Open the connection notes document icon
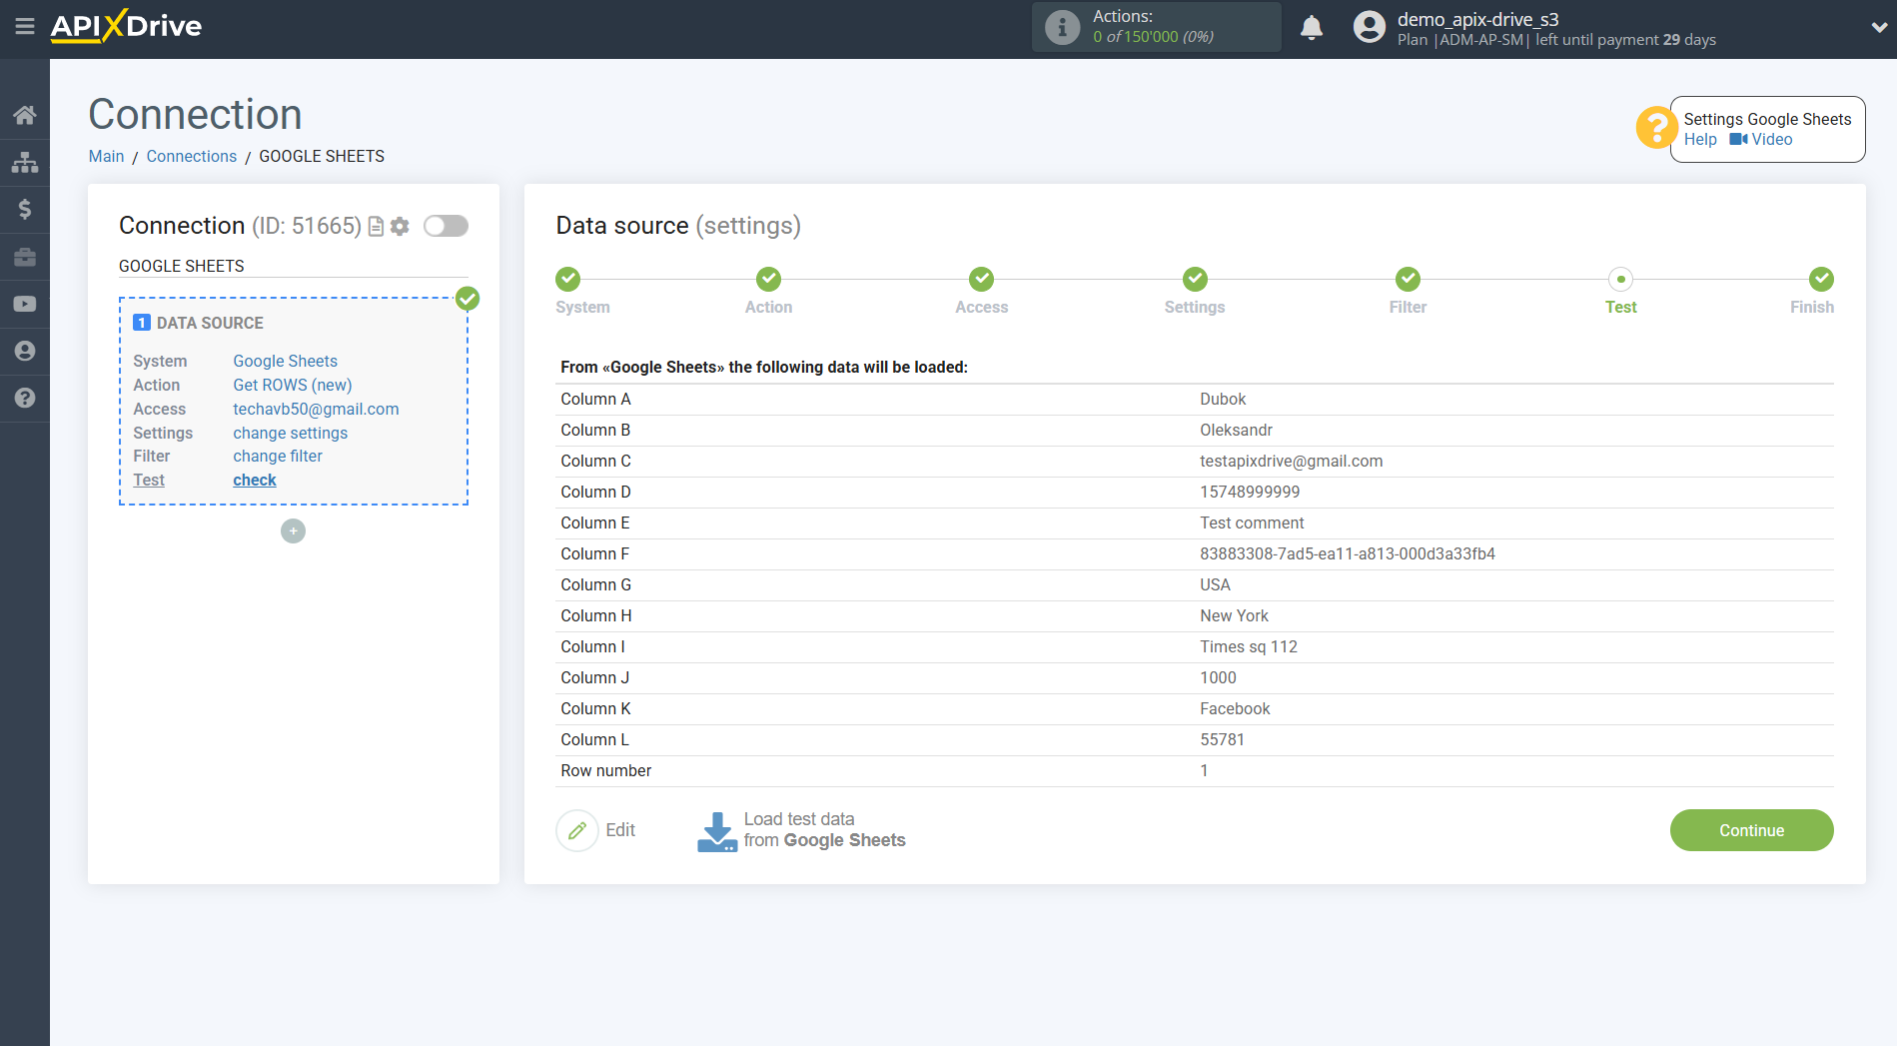 click(376, 227)
